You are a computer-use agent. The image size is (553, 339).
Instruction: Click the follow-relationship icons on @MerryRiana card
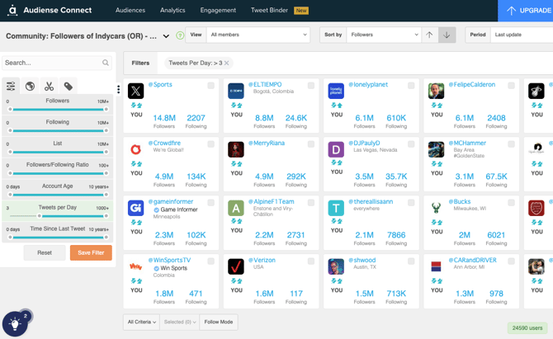tap(237, 164)
